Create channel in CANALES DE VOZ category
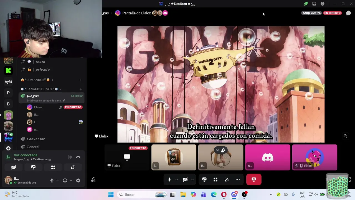 point(81,89)
